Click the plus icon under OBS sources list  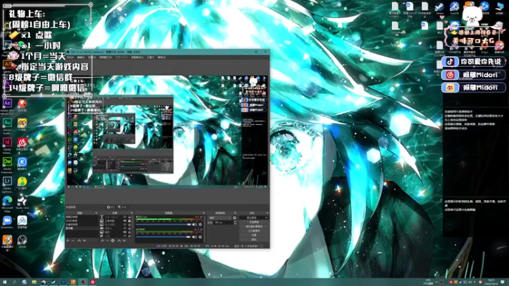click(102, 240)
